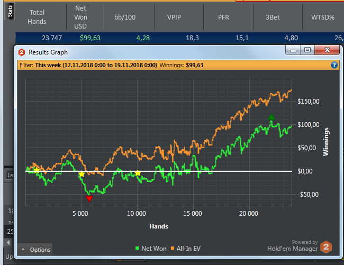Click the Winnings $99,63 value in filter bar

pos(195,65)
